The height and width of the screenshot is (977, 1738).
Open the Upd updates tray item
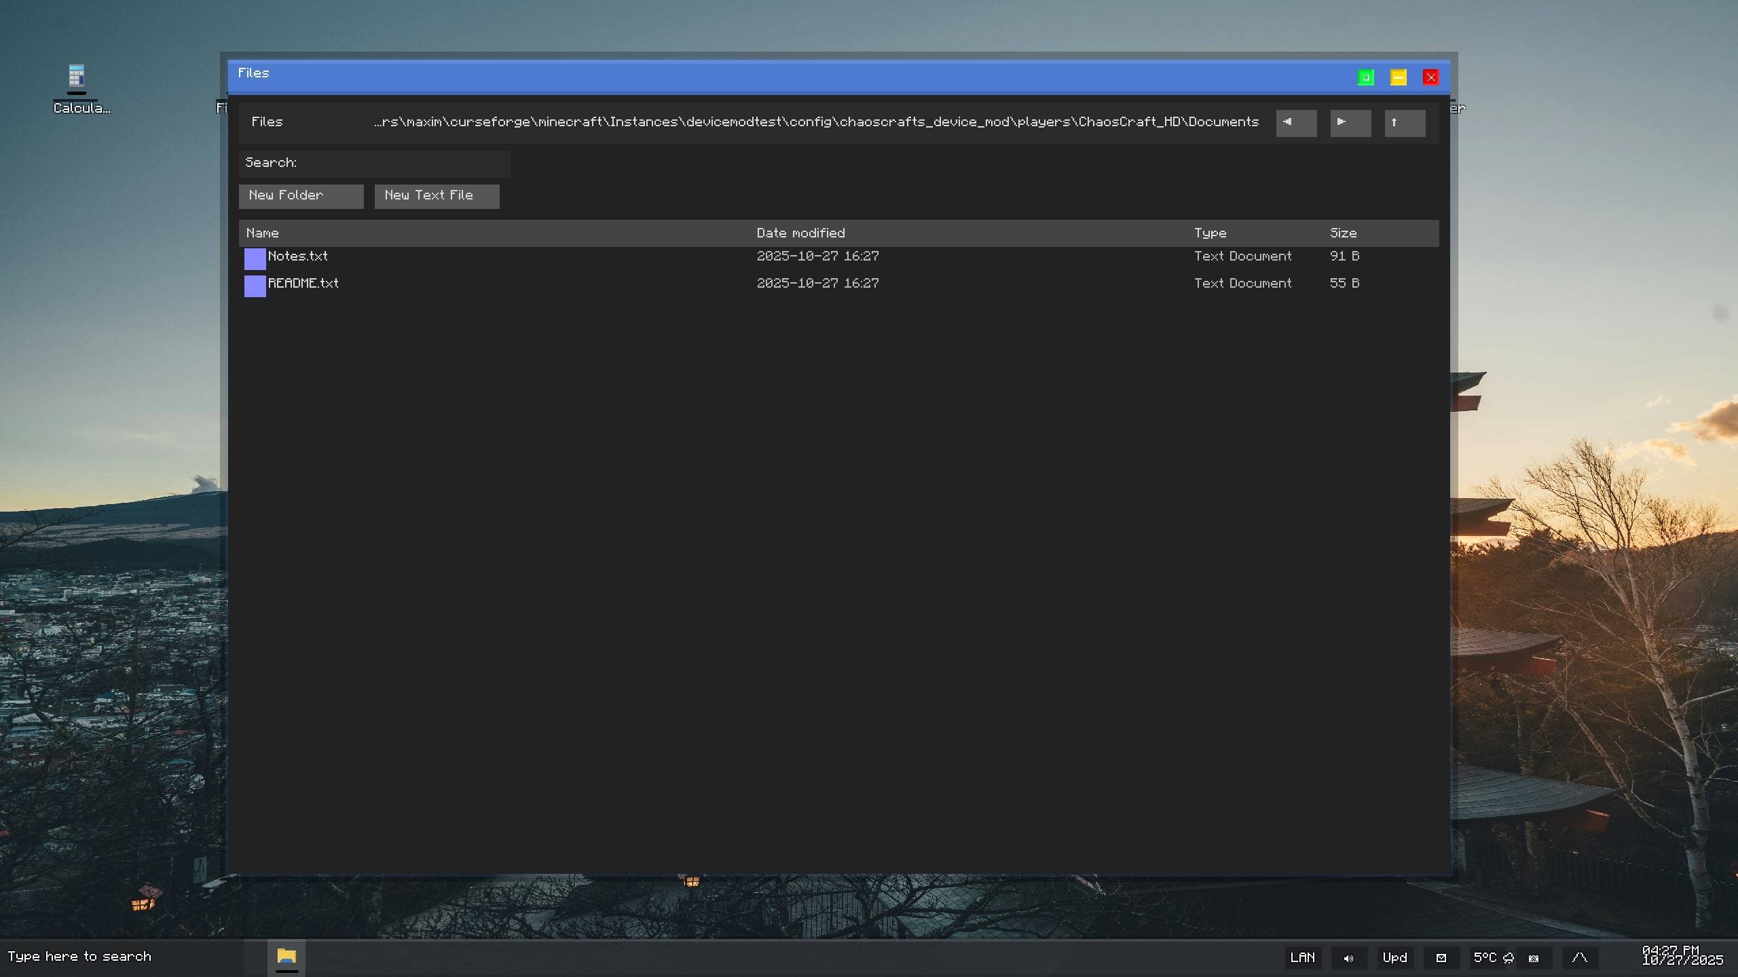[1394, 958]
